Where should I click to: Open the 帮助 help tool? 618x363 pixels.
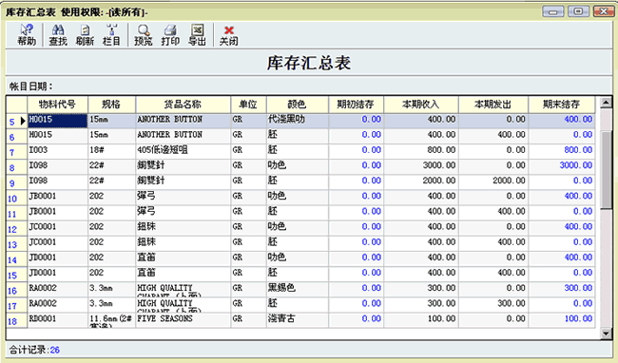tap(27, 34)
